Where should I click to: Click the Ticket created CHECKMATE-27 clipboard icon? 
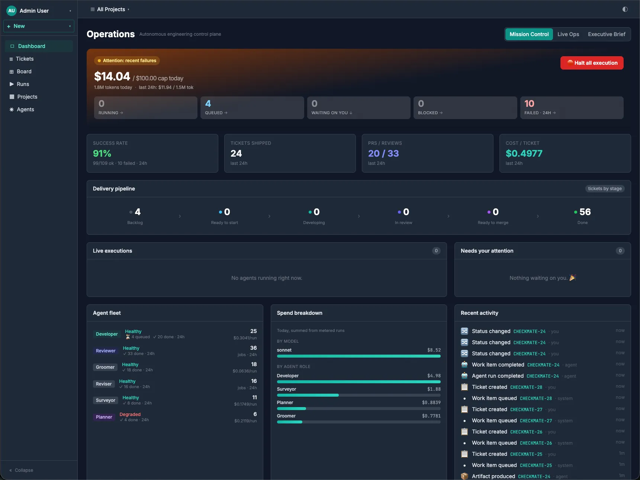[464, 409]
